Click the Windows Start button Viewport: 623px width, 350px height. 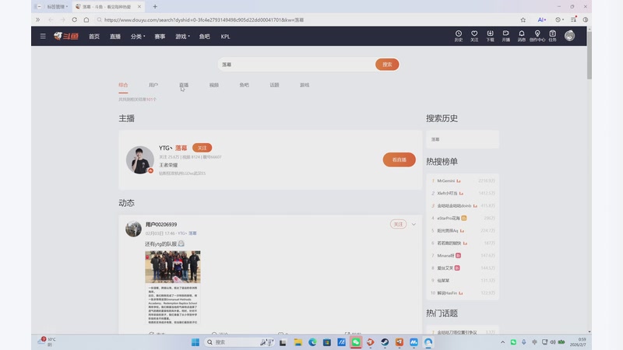tap(195, 342)
